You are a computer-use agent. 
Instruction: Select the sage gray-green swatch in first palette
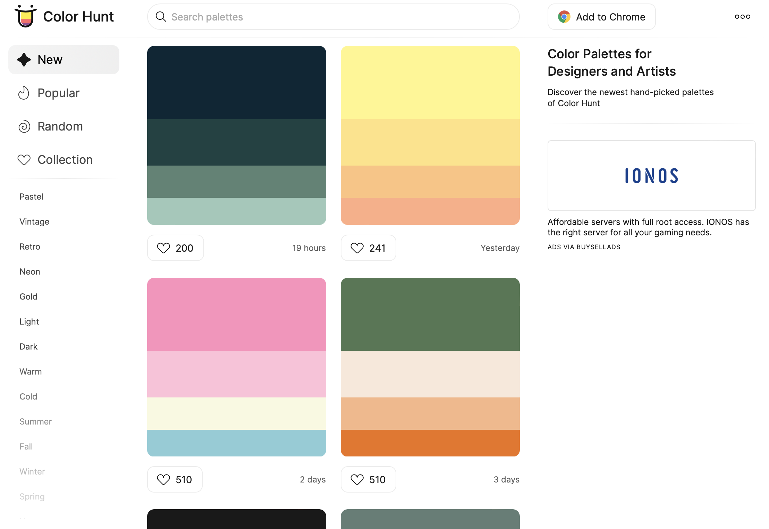click(x=237, y=182)
